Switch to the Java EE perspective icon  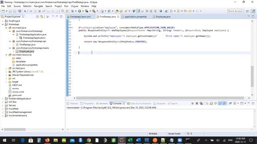253,11
